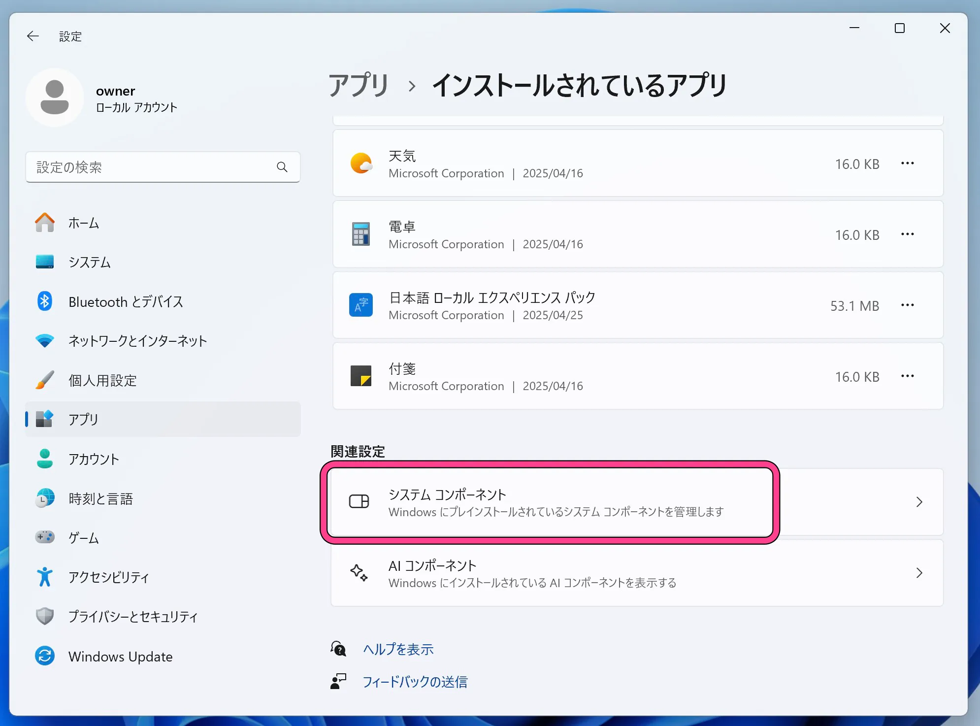Click the back arrow at top left
980x726 pixels.
[33, 35]
